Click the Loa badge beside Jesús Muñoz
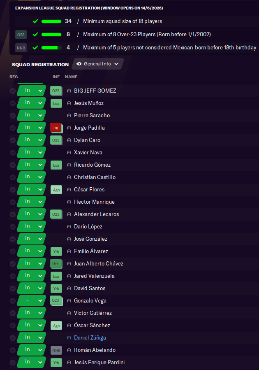Viewport: 259px width, 370px height. pyautogui.click(x=56, y=103)
